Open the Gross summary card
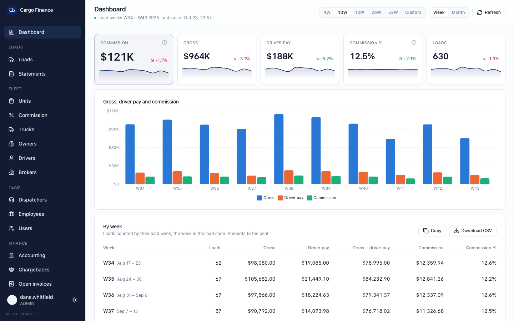 pyautogui.click(x=217, y=59)
